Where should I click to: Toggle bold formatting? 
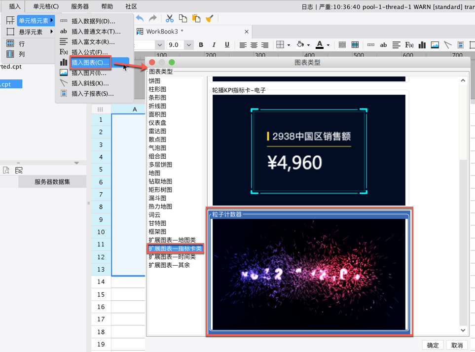[x=201, y=45]
